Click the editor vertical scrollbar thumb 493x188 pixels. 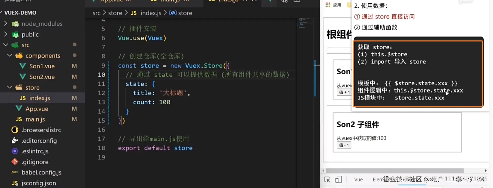pyautogui.click(x=315, y=78)
